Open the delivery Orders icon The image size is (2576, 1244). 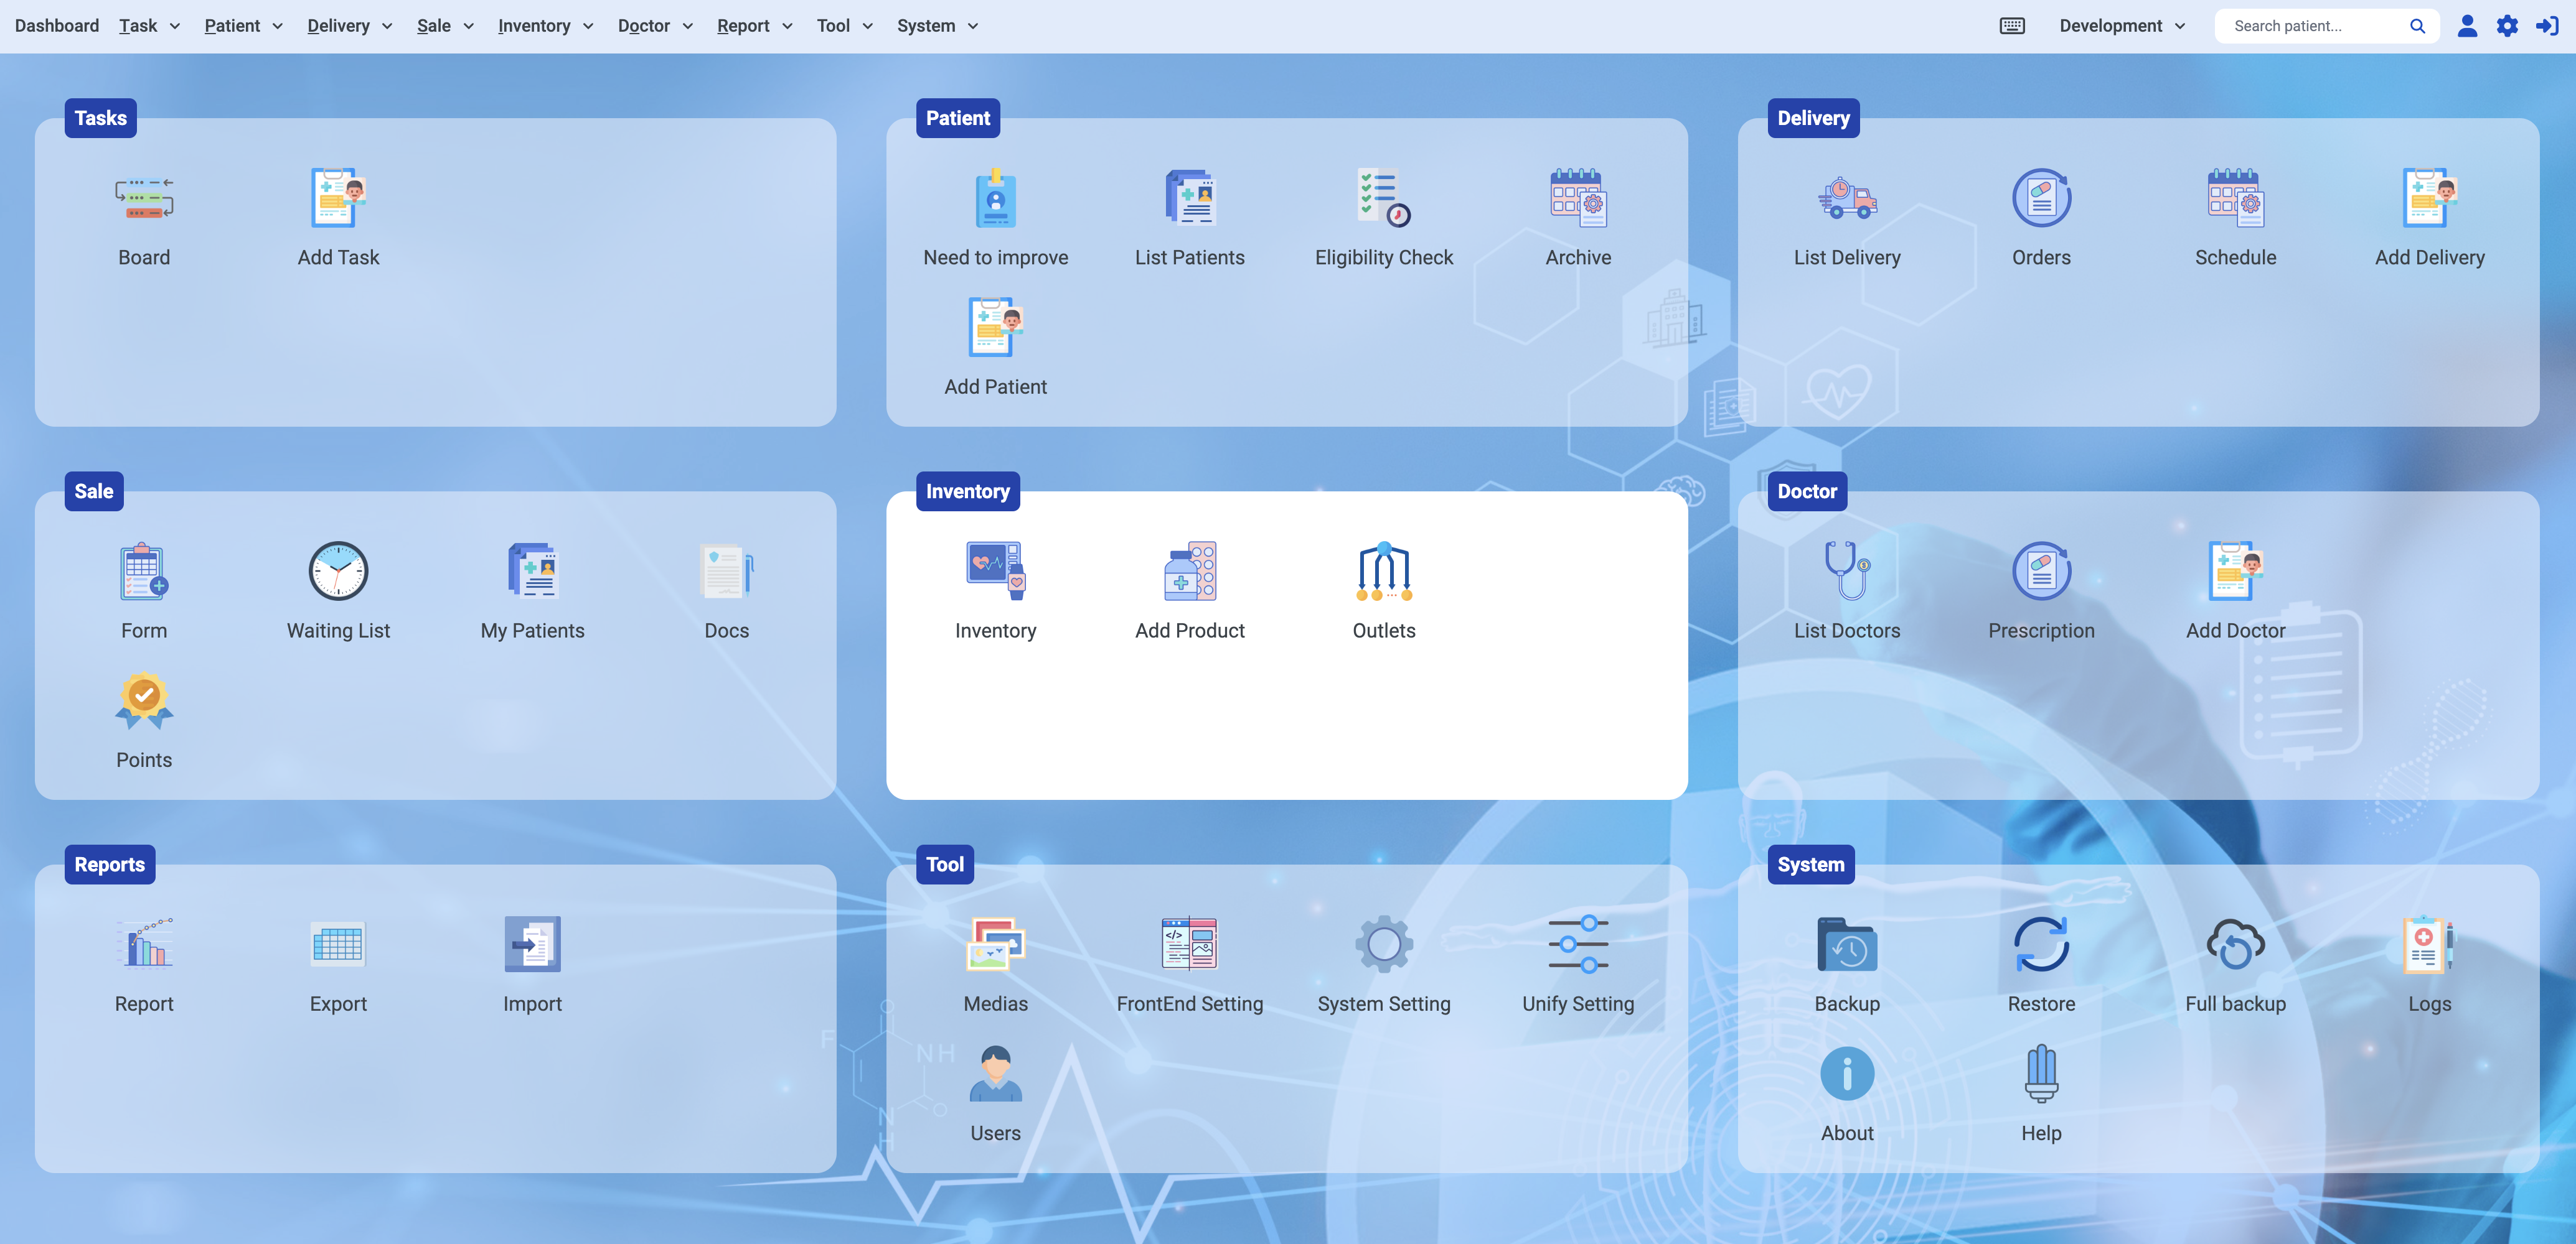tap(2041, 198)
